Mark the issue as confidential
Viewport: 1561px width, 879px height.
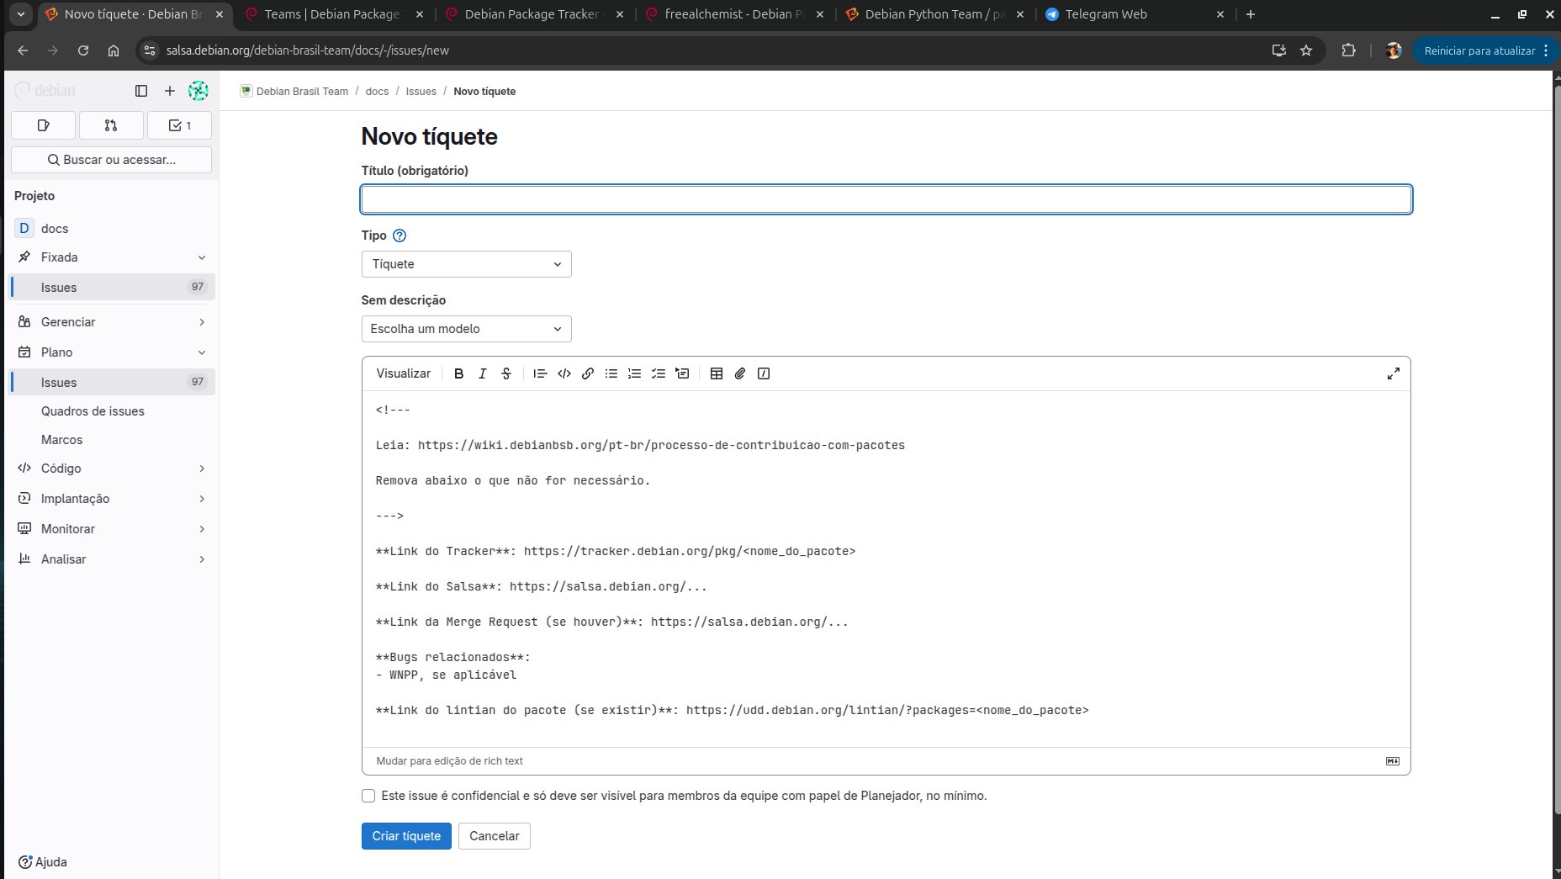click(368, 796)
